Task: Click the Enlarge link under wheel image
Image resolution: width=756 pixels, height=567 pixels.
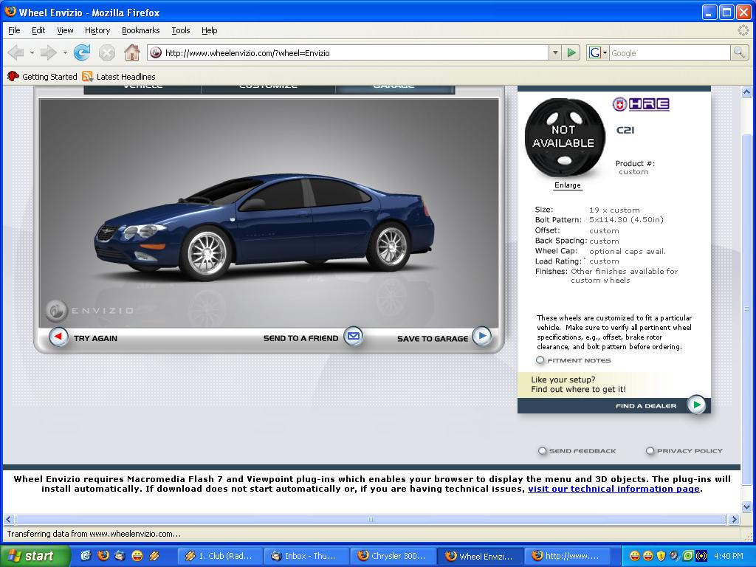Action: [x=568, y=185]
